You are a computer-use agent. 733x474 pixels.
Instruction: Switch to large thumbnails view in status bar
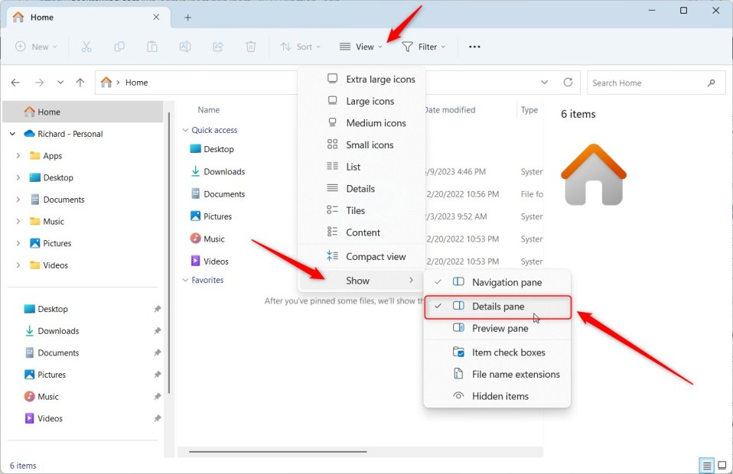point(722,466)
